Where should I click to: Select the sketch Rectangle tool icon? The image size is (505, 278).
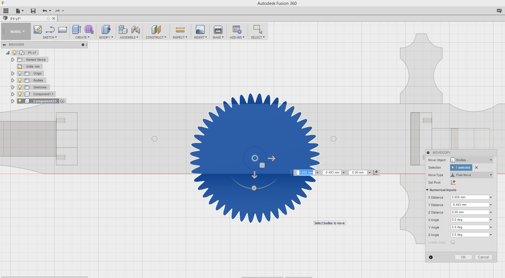tap(63, 30)
